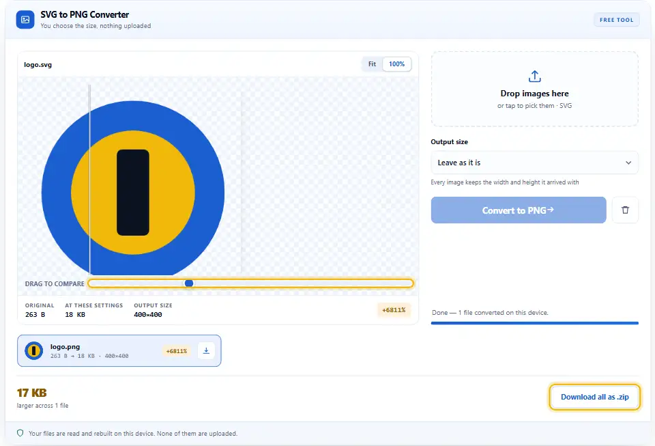The image size is (655, 446).
Task: Click the larger across 1 file text
Action: (42, 406)
